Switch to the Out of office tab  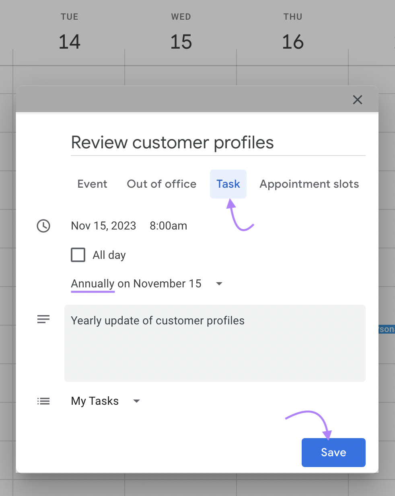tap(161, 184)
